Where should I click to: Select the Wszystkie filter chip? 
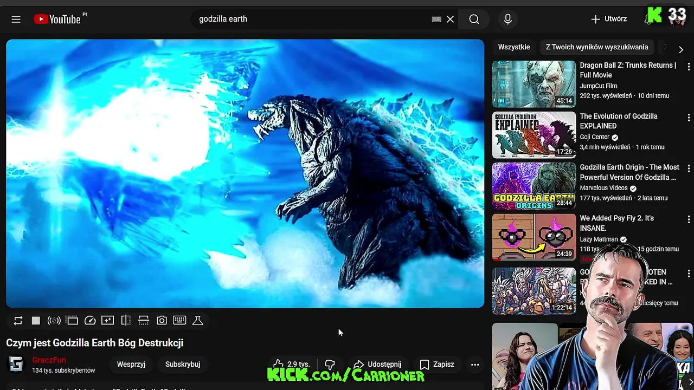coord(514,47)
